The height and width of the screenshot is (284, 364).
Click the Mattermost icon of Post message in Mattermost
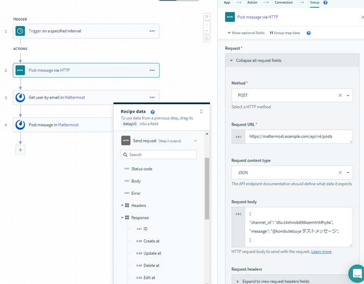(x=20, y=125)
